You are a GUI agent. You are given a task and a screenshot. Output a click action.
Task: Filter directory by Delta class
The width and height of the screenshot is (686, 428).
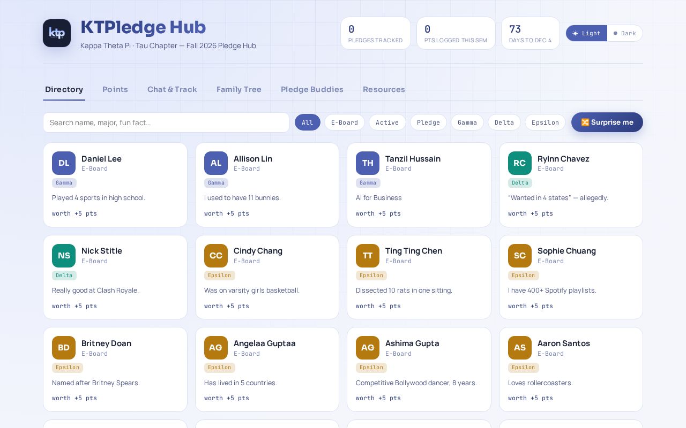(504, 123)
